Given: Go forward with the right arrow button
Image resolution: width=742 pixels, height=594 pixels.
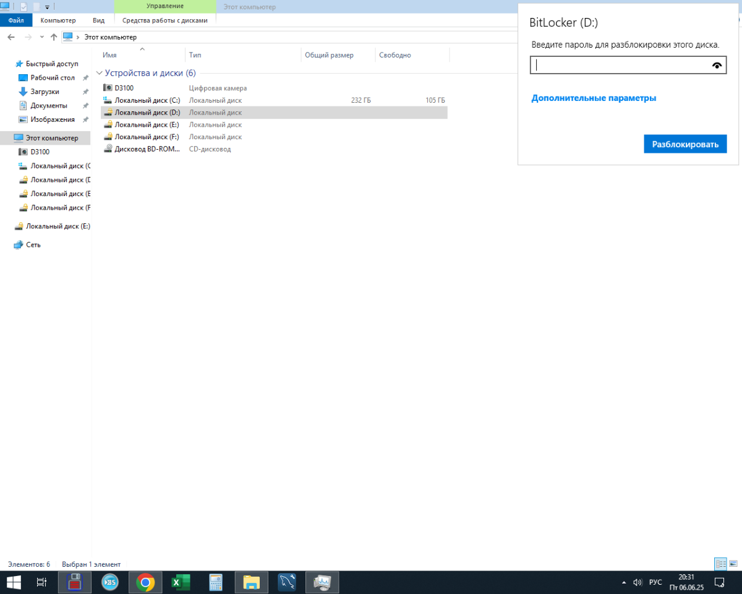Looking at the screenshot, I should point(27,37).
